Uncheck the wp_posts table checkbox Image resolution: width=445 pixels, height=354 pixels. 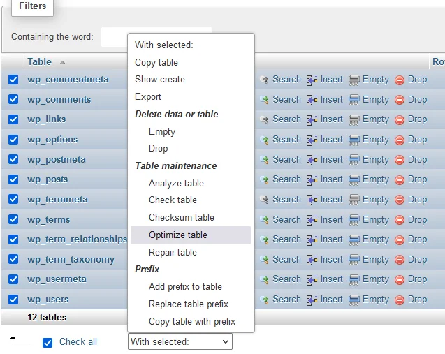coord(13,179)
